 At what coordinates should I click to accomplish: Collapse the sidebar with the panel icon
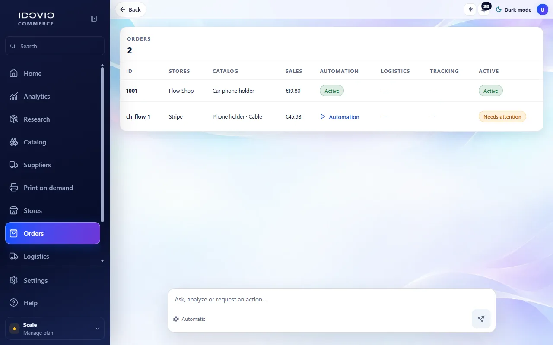click(94, 19)
